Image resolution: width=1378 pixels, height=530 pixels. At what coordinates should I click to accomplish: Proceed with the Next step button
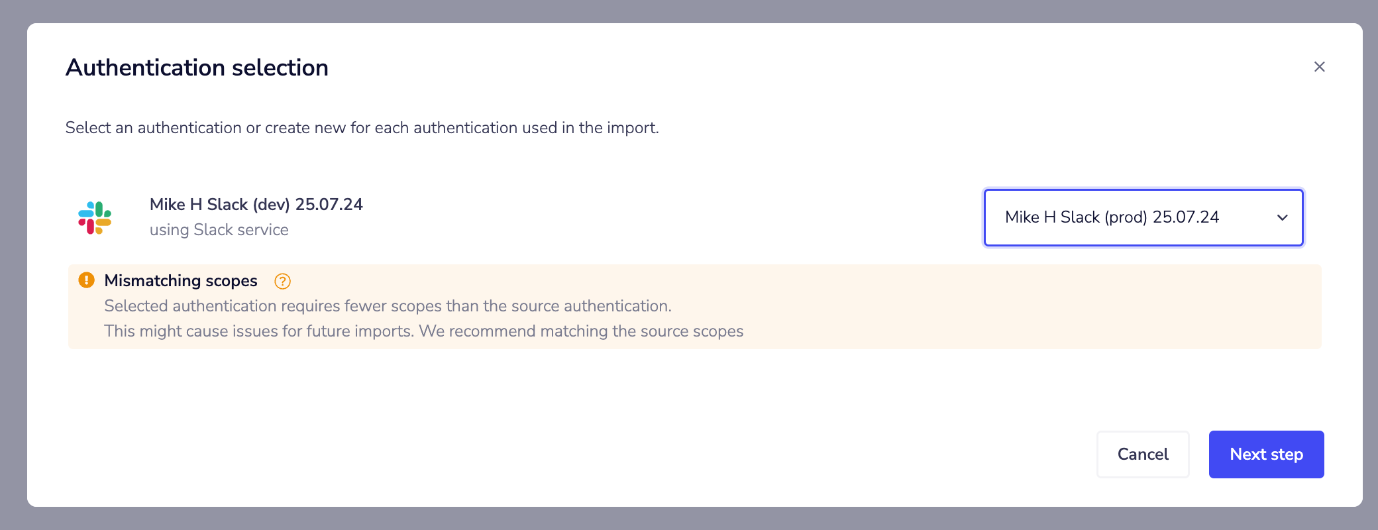click(x=1266, y=454)
